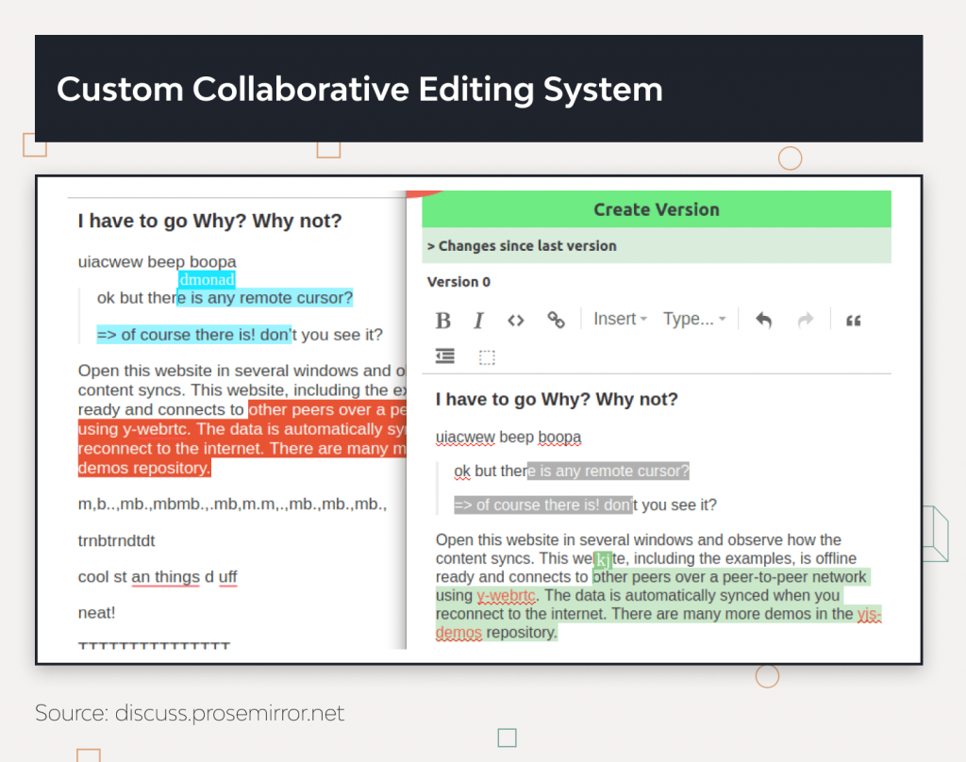Select the dashed selection box icon
The height and width of the screenshot is (762, 966).
click(486, 356)
